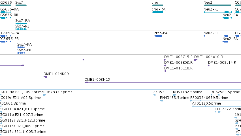This screenshot has height=136, width=241.
Task: Click the RH53182.5prime label text
Action: [x=187, y=92]
